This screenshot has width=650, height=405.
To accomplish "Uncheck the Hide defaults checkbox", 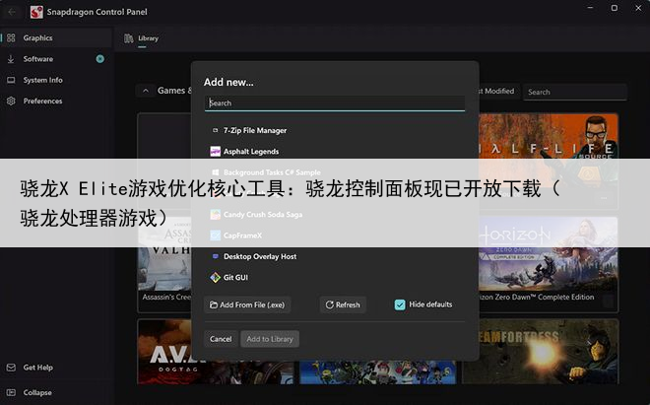I will click(x=400, y=304).
